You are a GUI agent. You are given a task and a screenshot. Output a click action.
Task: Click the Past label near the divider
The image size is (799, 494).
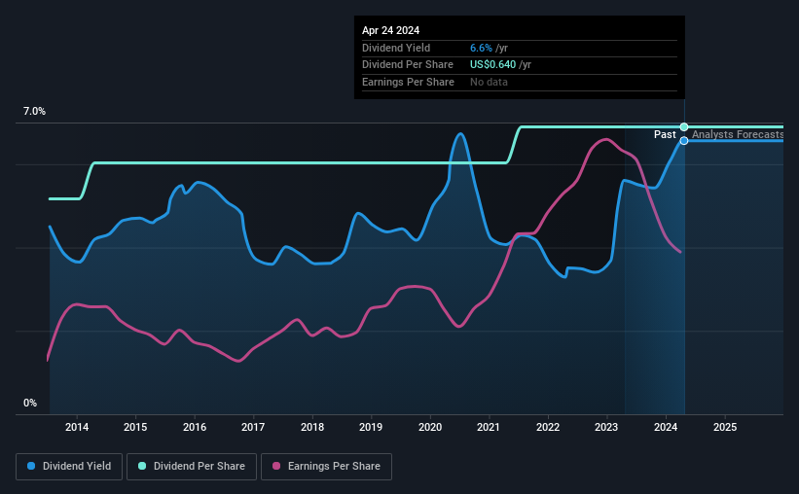(x=665, y=134)
